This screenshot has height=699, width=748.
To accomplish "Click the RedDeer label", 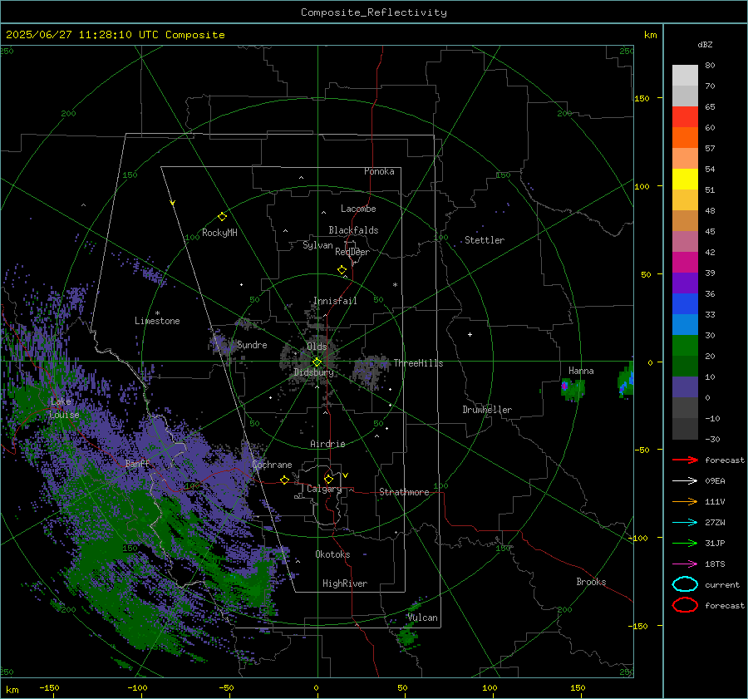I will (x=352, y=252).
